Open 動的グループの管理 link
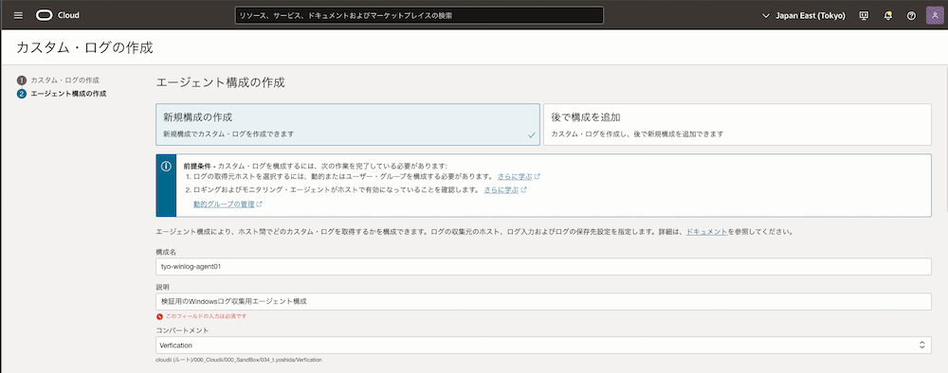 tap(224, 204)
